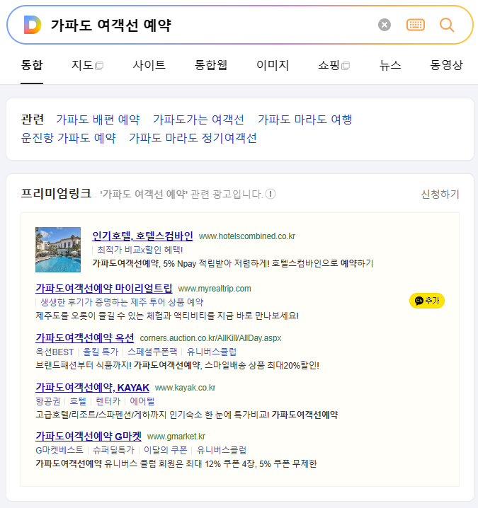This screenshot has width=478, height=508.
Task: Click www.hotelscombined.co.kr URL
Action: pyautogui.click(x=246, y=236)
